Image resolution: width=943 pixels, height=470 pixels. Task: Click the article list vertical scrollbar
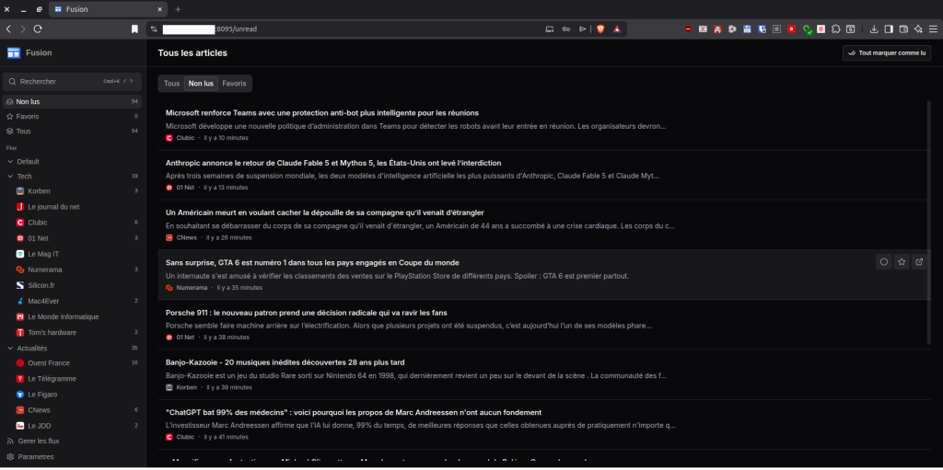pos(929,224)
